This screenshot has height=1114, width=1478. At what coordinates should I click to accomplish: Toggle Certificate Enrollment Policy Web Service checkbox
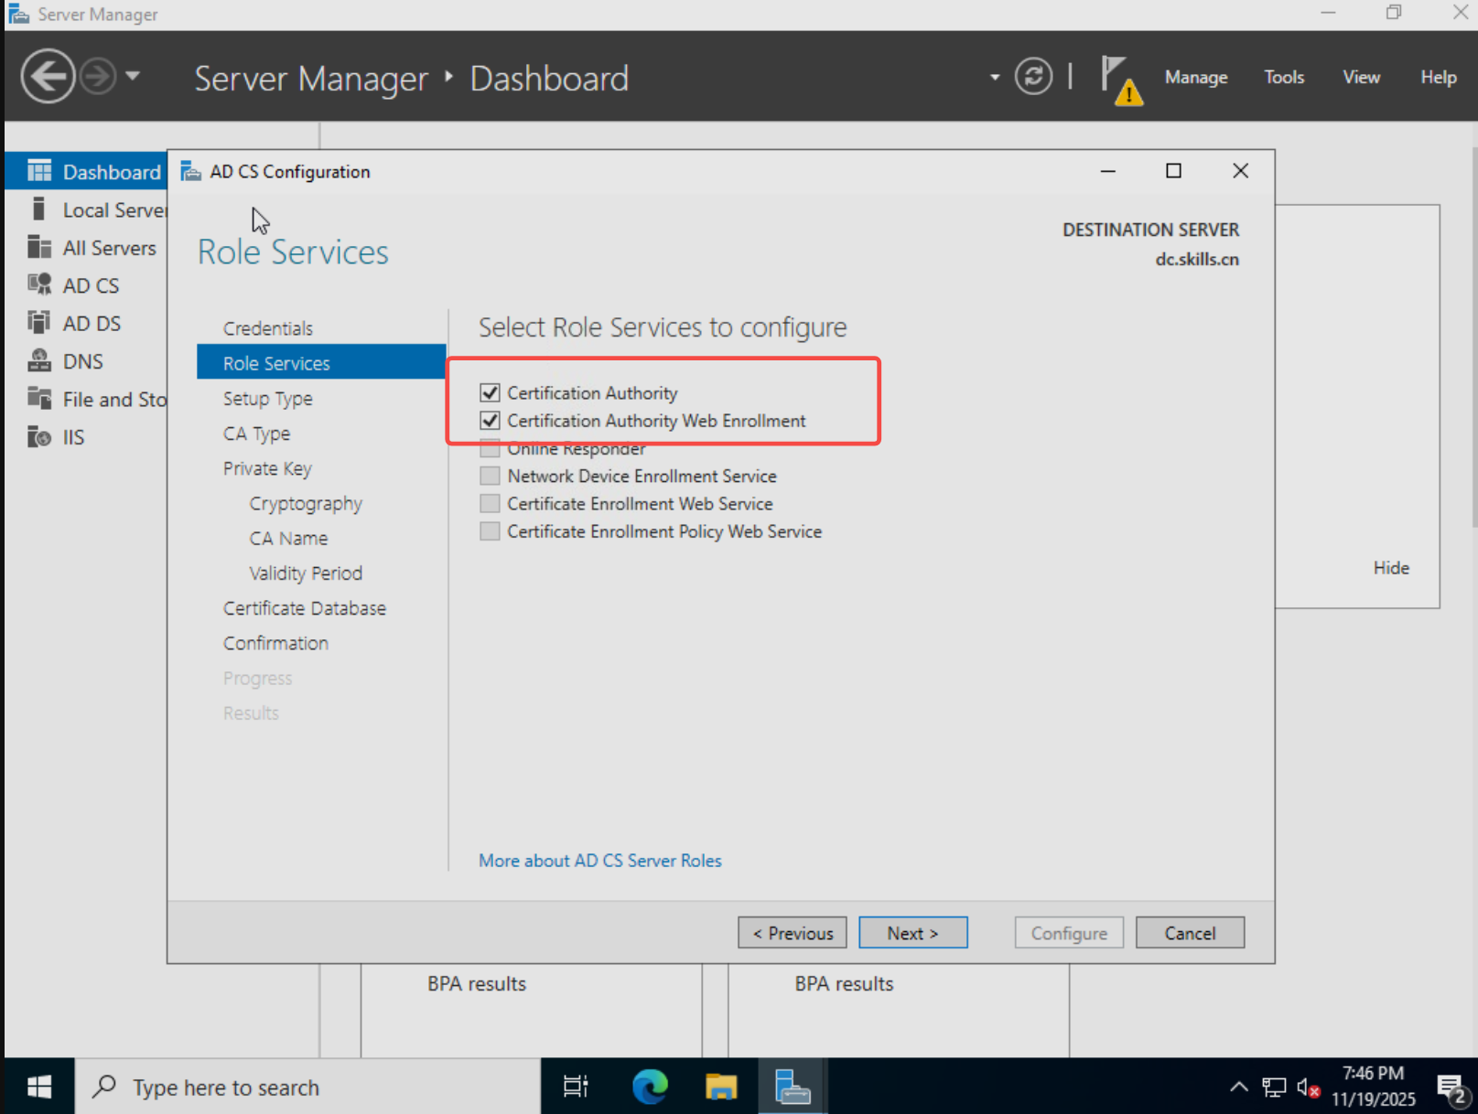click(490, 531)
